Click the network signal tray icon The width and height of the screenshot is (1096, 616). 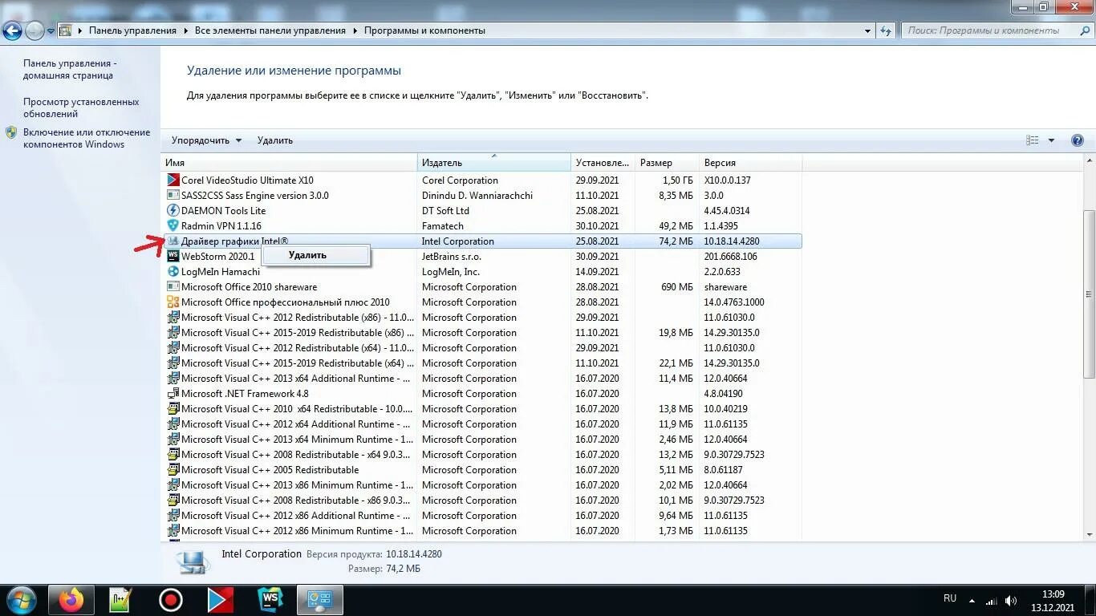click(x=992, y=601)
